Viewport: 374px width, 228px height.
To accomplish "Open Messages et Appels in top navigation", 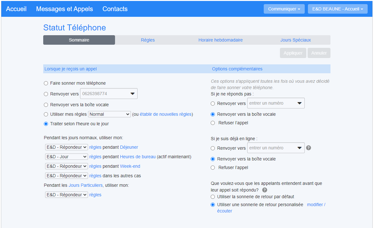I will click(x=65, y=9).
